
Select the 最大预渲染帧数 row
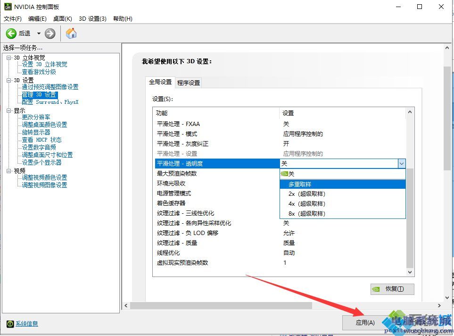(x=217, y=174)
